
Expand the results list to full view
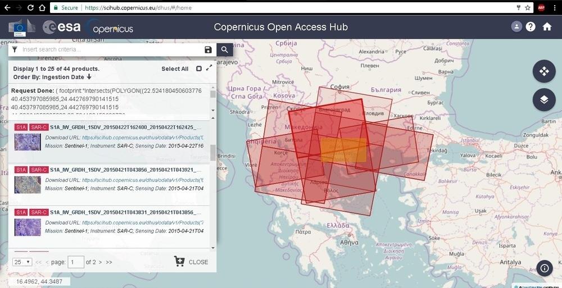[209, 68]
